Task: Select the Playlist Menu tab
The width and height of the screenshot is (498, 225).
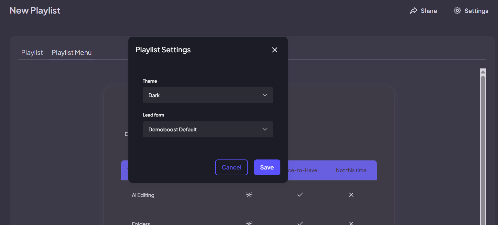Action: [x=72, y=53]
